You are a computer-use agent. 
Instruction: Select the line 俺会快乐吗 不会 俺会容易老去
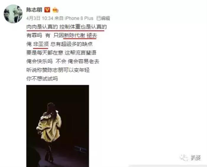point(63,61)
